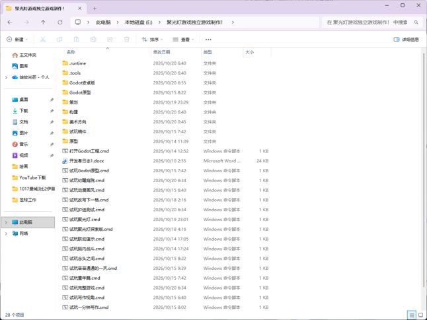The height and width of the screenshot is (320, 427).
Task: Refresh the current folder view
Action: click(x=60, y=22)
